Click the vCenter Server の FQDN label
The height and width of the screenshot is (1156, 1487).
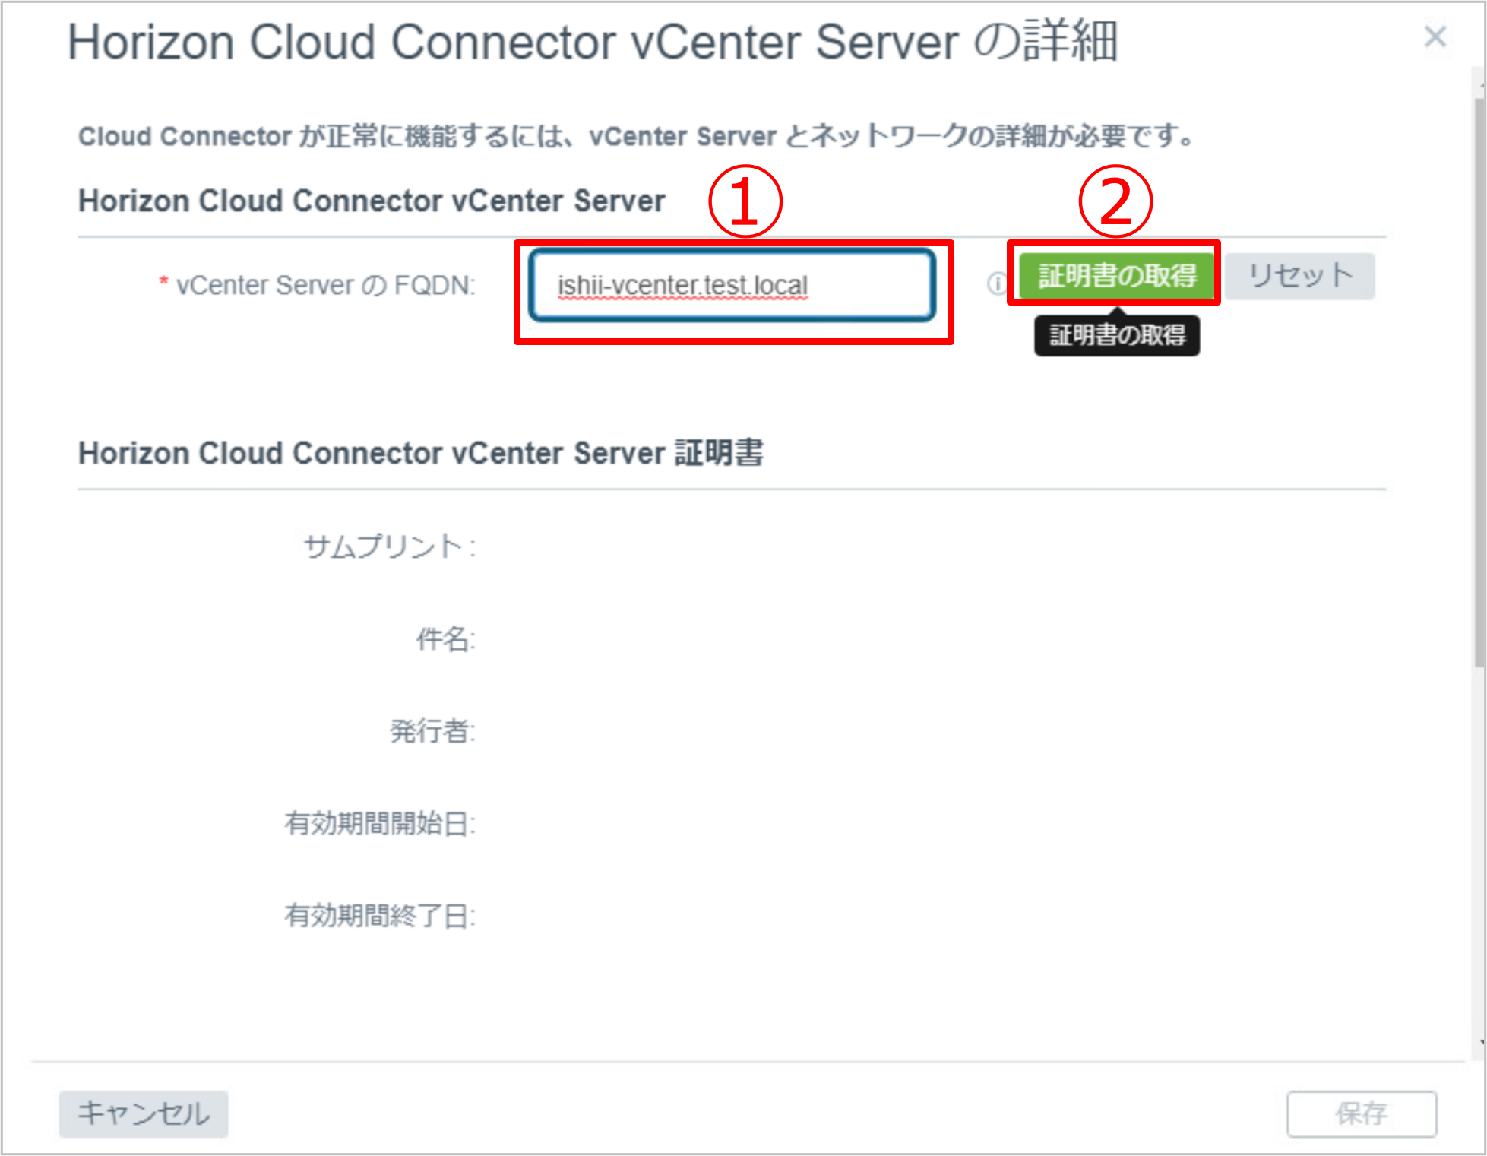[x=326, y=285]
